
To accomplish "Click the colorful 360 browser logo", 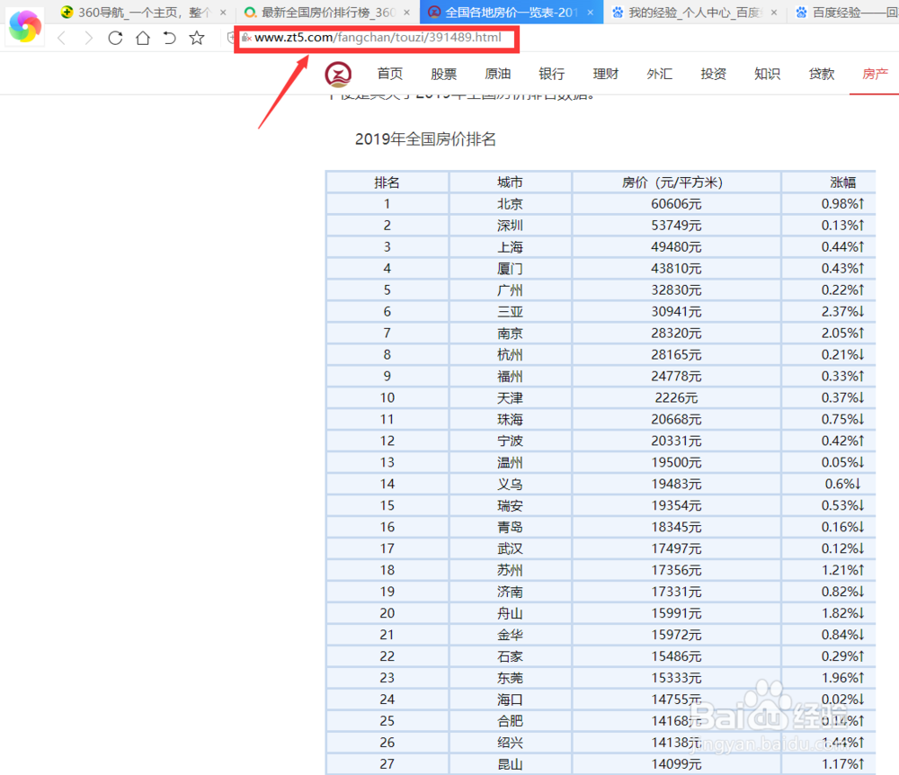I will point(25,26).
